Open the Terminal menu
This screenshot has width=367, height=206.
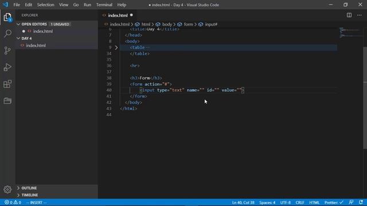pos(104,5)
